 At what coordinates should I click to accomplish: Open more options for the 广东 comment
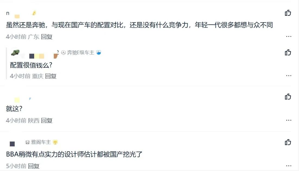coord(288,36)
